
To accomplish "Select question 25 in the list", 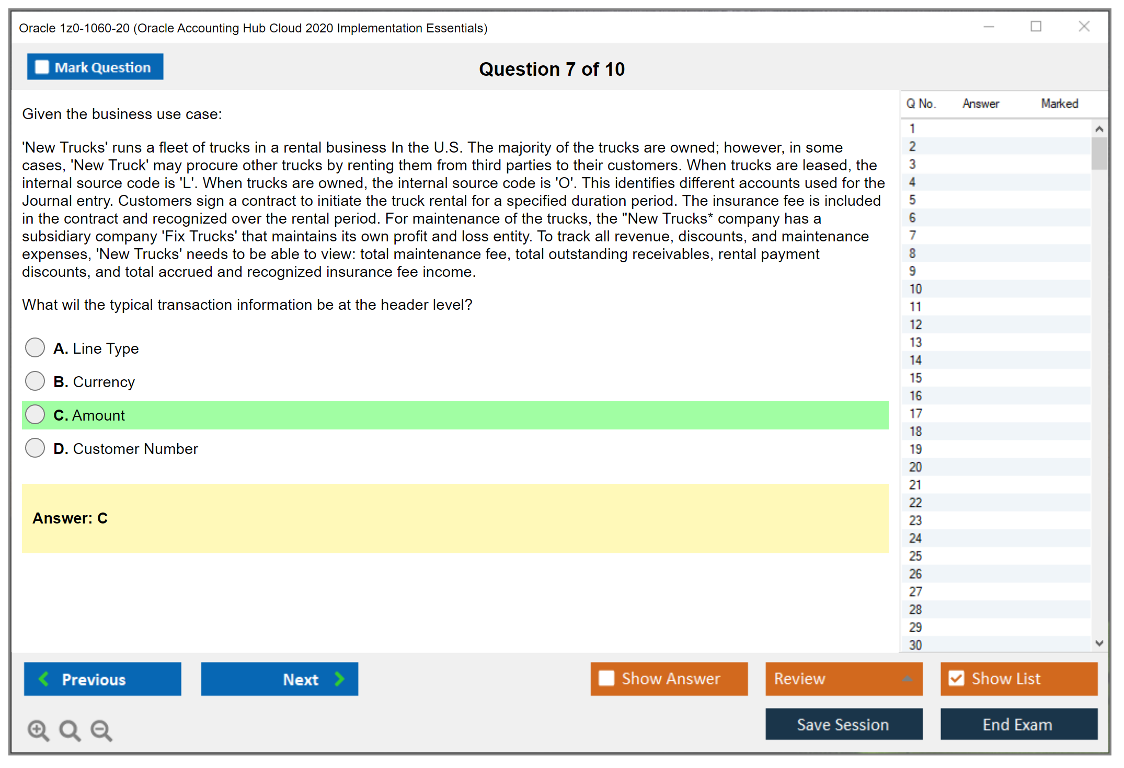I will point(915,556).
